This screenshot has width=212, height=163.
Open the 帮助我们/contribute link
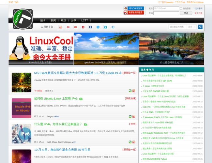[x=195, y=2]
